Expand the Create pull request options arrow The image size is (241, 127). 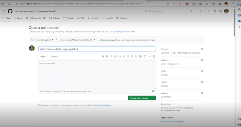coord(153,98)
